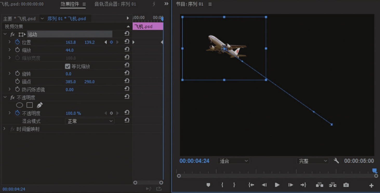Select the rectangle mask tool under Opacity
380x193 pixels.
[30, 105]
